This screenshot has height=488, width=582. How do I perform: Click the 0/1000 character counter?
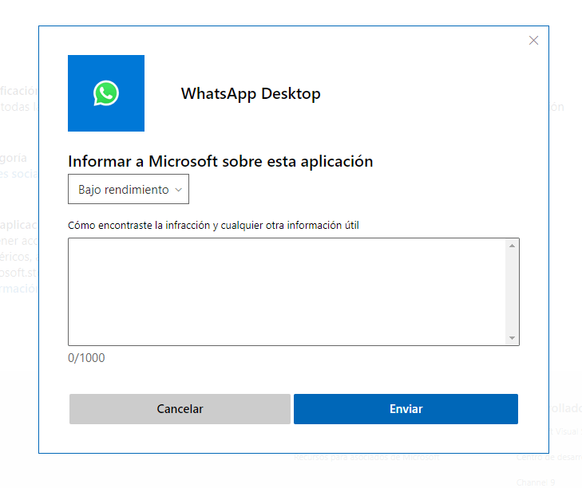pyautogui.click(x=86, y=358)
